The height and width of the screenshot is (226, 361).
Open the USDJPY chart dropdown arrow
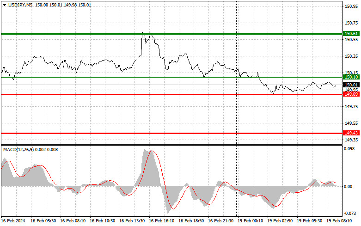click(4, 5)
